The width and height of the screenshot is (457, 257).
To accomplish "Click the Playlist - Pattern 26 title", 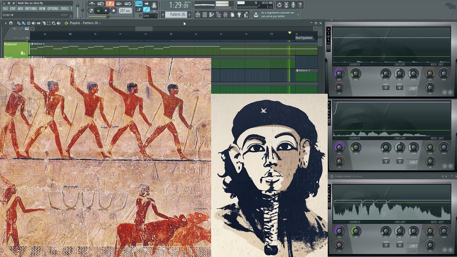I will click(x=84, y=23).
